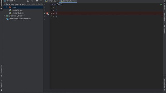Viewport: 166px width, 93px height.
Task: Select example.py in project tree
Action: pyautogui.click(x=17, y=10)
